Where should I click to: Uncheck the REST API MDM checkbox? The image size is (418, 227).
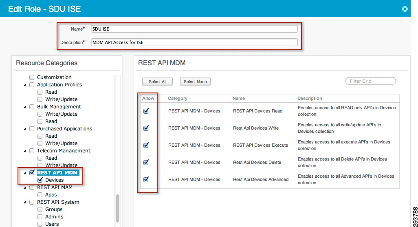pyautogui.click(x=32, y=172)
